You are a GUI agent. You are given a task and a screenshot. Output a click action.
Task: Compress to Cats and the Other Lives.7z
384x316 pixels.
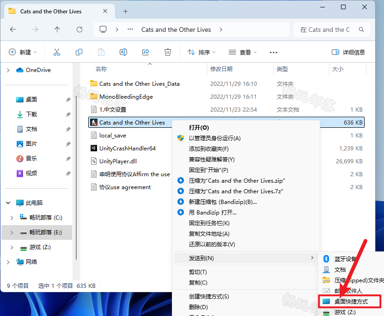pyautogui.click(x=247, y=191)
